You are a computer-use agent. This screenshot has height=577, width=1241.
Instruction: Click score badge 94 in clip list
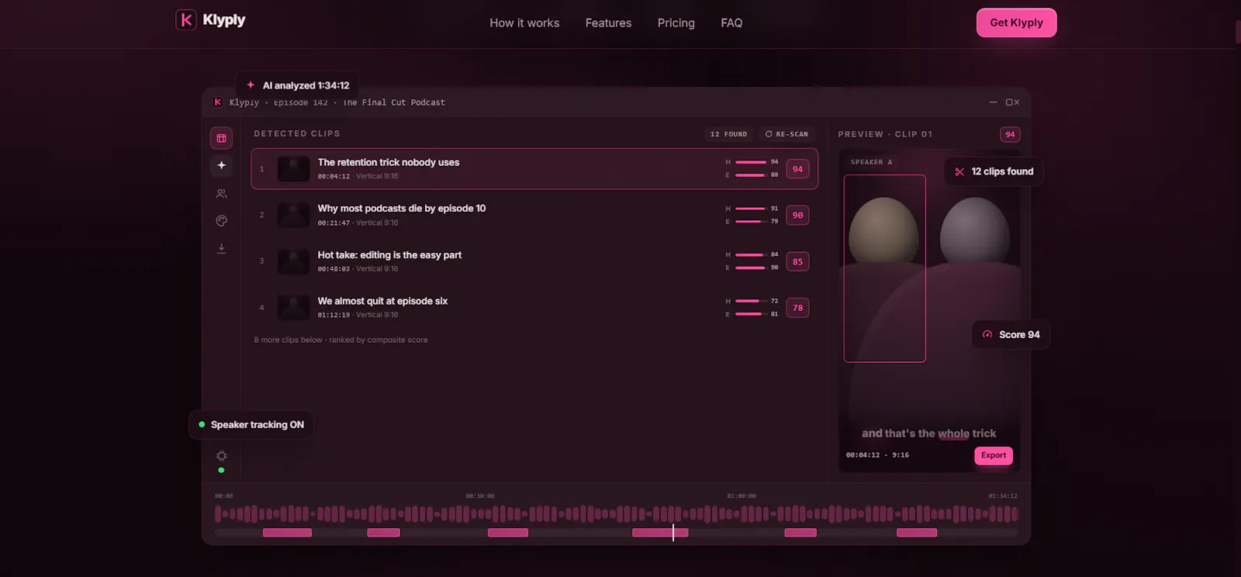tap(797, 169)
